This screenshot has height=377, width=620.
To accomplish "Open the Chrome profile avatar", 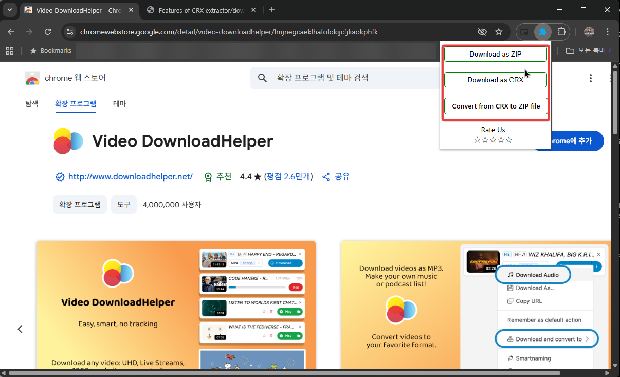I will point(589,32).
